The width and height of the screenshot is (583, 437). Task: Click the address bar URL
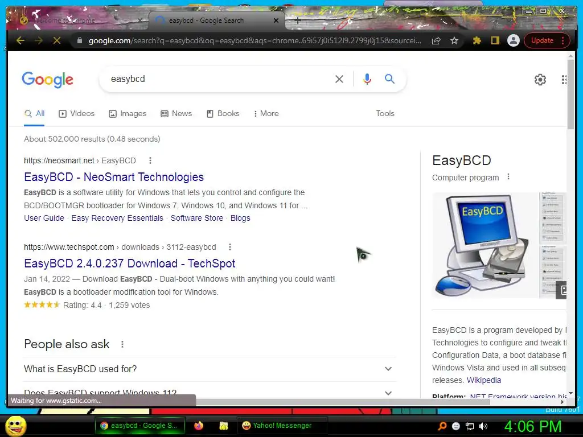pyautogui.click(x=254, y=40)
